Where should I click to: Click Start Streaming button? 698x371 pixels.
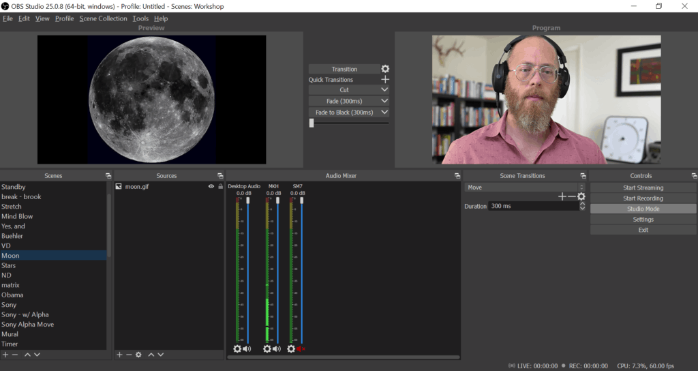click(x=643, y=188)
